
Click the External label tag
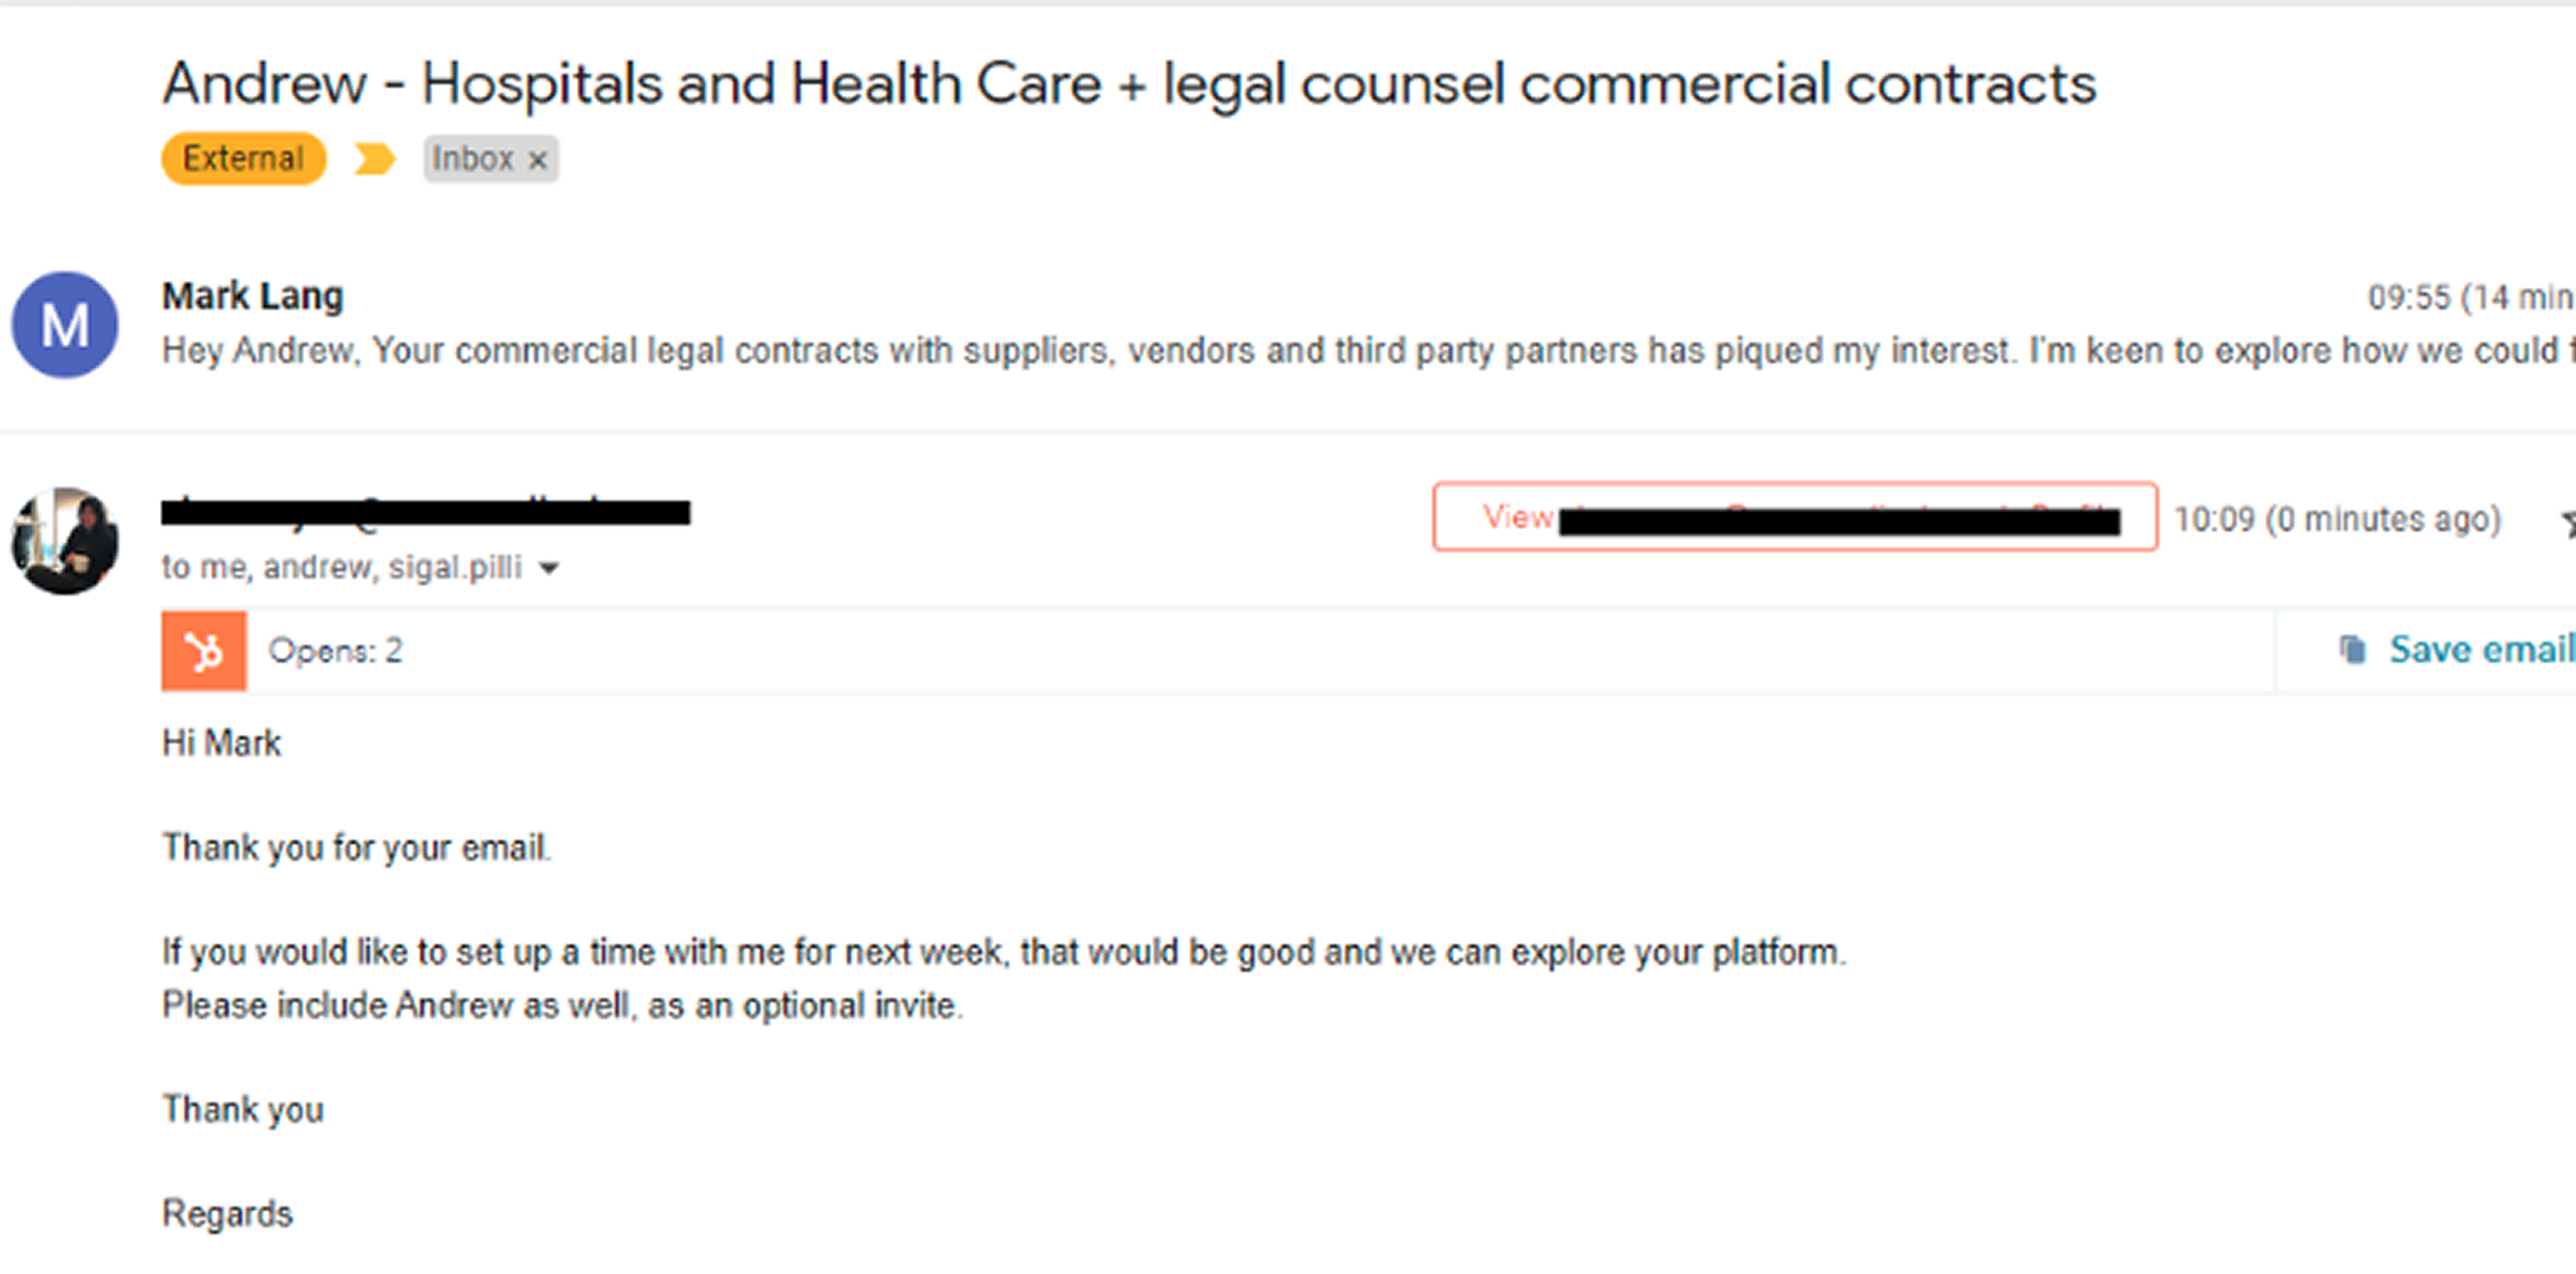[x=244, y=159]
